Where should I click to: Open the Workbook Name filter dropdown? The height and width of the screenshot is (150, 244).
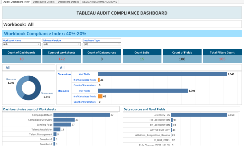[21, 44]
